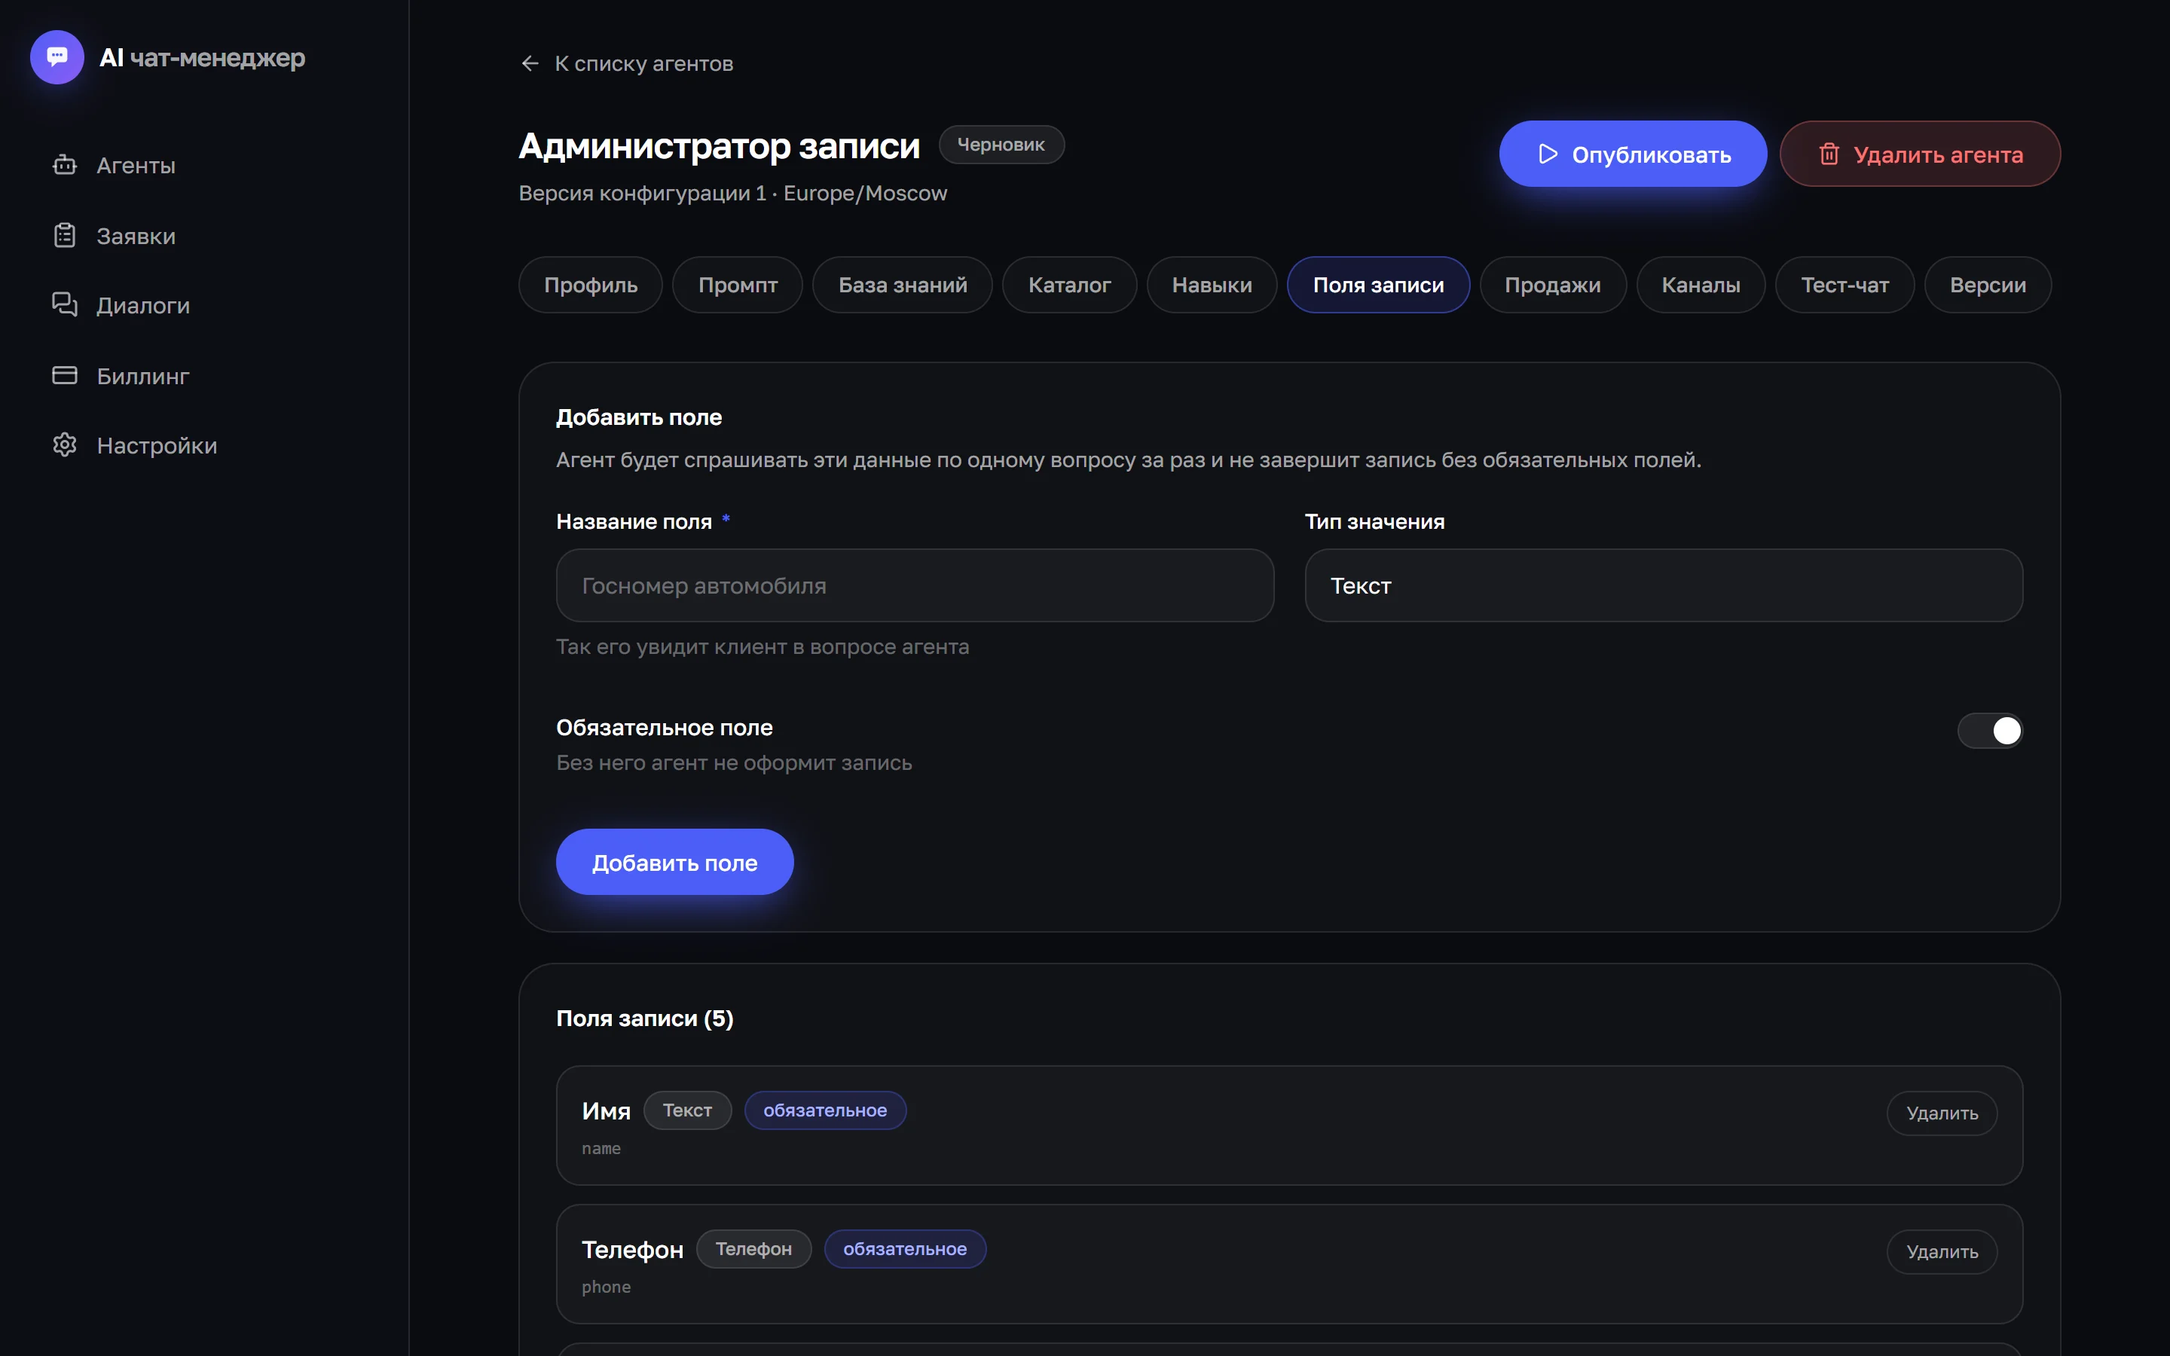This screenshot has height=1356, width=2170.
Task: Click the Черновик status badge
Action: 1001,145
